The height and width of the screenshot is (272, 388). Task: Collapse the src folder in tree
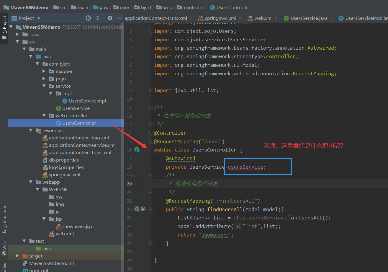tap(18, 42)
